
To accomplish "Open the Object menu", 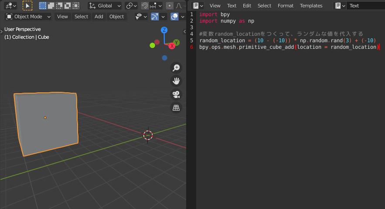I will point(116,17).
